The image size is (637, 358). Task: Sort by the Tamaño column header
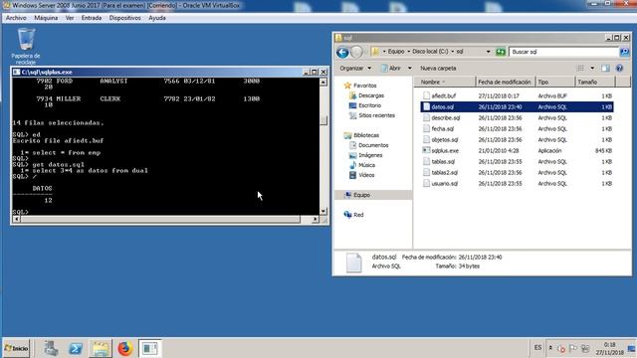pos(595,82)
